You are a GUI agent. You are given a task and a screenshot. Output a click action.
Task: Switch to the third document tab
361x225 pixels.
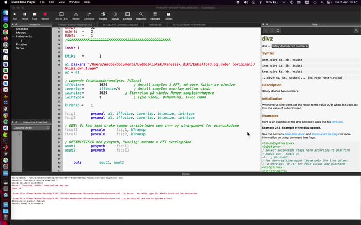(155, 24)
